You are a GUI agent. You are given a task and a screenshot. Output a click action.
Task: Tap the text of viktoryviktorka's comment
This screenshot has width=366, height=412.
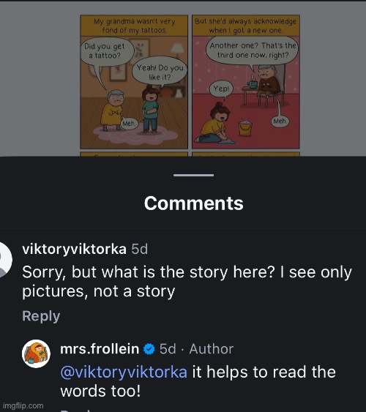tap(187, 282)
